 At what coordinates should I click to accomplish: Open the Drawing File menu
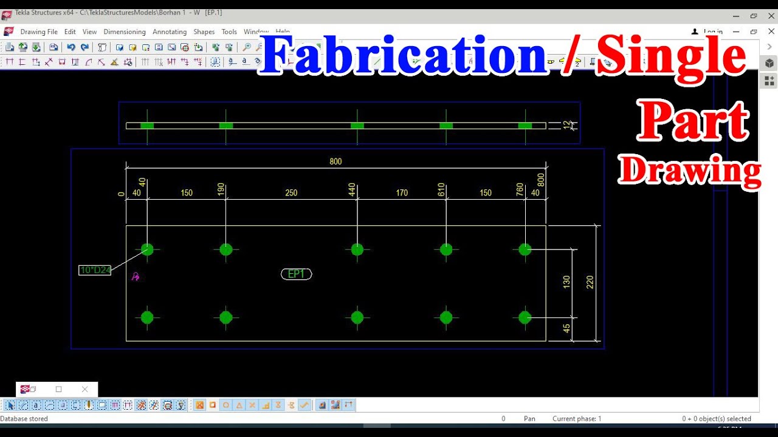(39, 32)
